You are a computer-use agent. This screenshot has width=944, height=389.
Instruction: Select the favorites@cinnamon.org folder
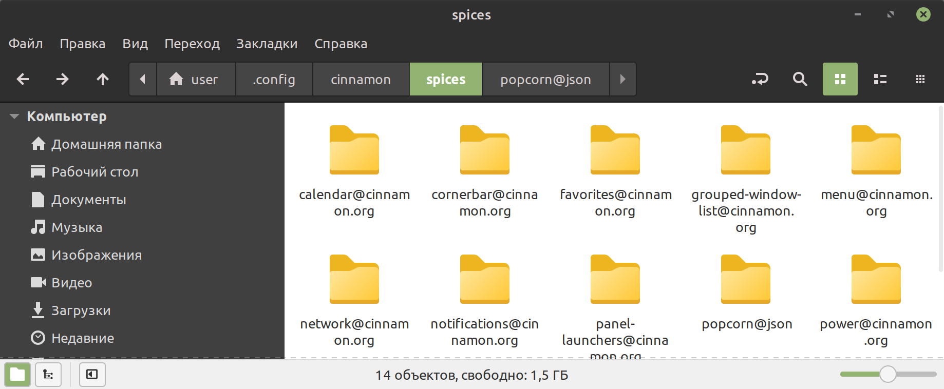(x=615, y=172)
